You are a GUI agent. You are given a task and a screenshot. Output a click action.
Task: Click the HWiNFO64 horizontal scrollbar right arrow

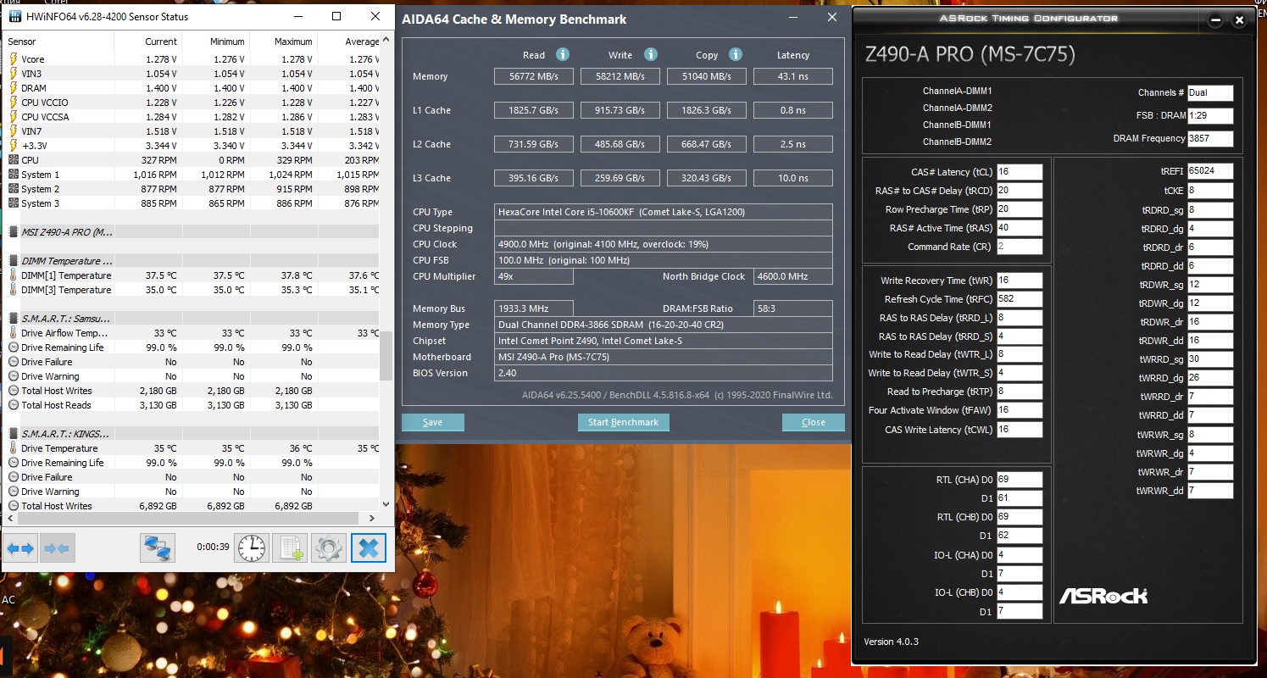(x=372, y=518)
